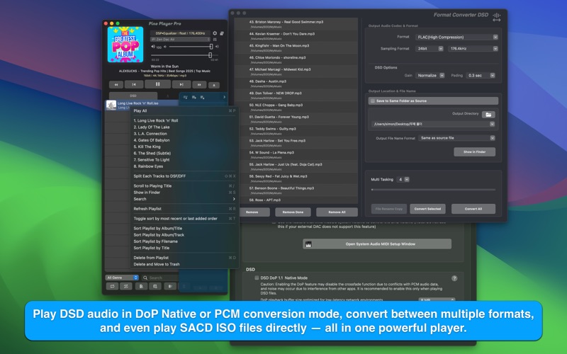Image resolution: width=567 pixels, height=354 pixels.
Task: Open the Gain Normalize dropdown
Action: coord(430,76)
